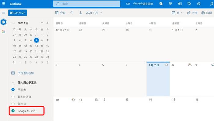Select day 31 in mini calendar last row
The height and width of the screenshot is (121, 214).
[14, 62]
